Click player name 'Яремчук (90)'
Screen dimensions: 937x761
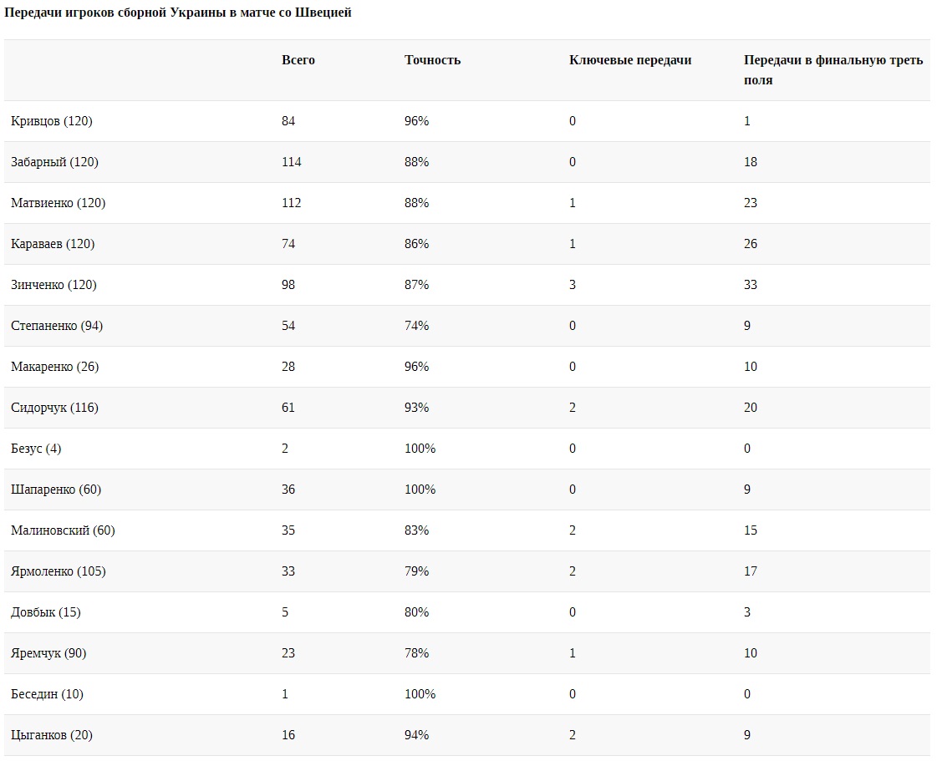tap(48, 653)
